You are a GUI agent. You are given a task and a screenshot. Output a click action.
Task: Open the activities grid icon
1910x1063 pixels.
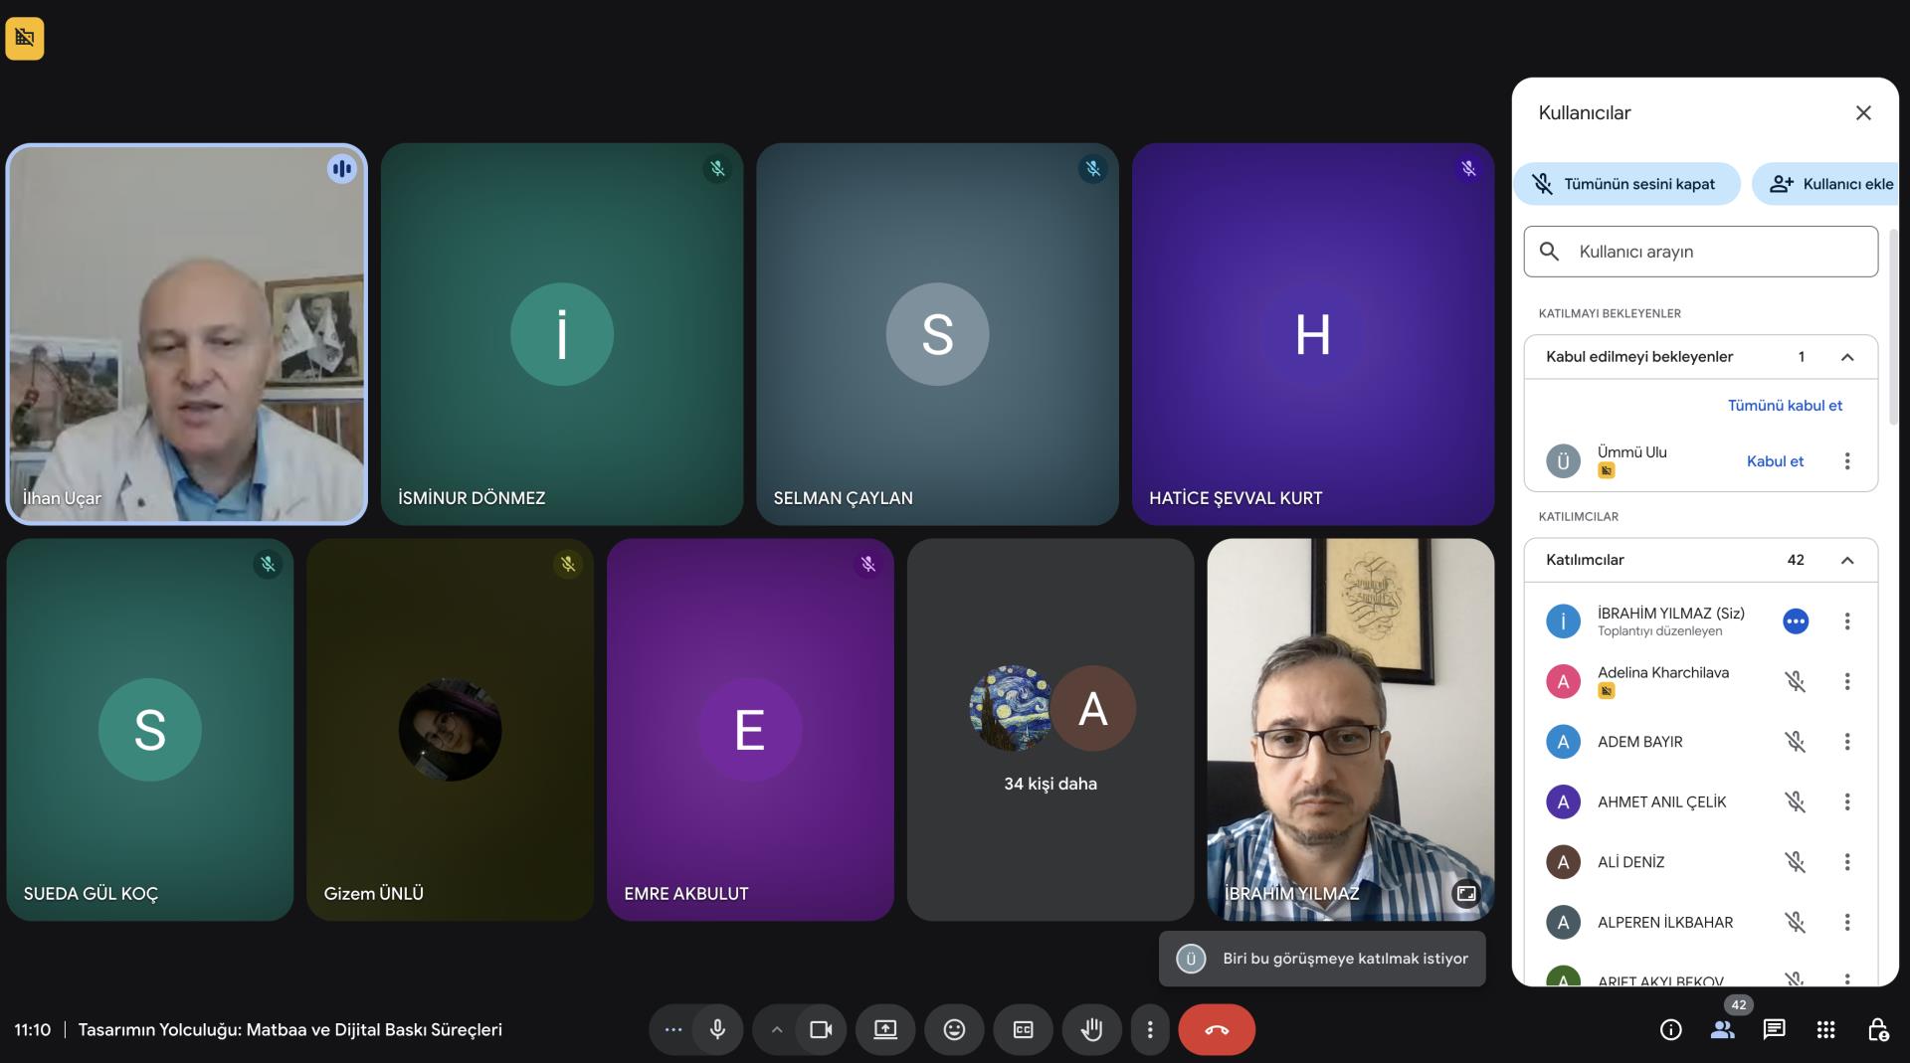tap(1825, 1030)
